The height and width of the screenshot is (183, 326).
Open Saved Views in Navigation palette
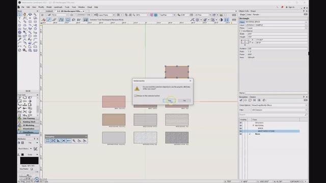point(259,100)
